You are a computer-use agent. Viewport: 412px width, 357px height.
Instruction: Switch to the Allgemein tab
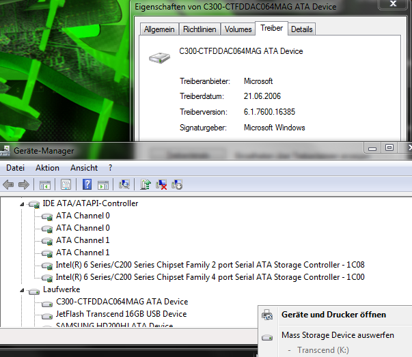click(x=159, y=29)
